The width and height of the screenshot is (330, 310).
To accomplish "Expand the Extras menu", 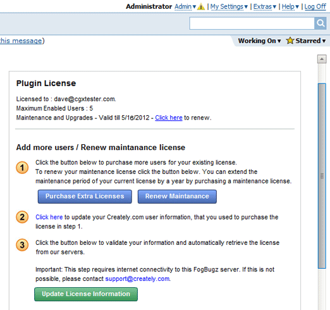I will click(264, 7).
